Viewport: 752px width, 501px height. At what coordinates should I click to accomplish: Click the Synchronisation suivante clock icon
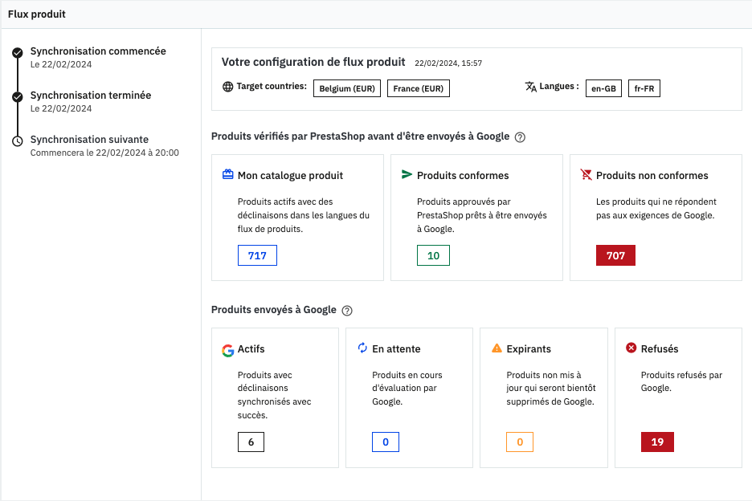tap(18, 141)
